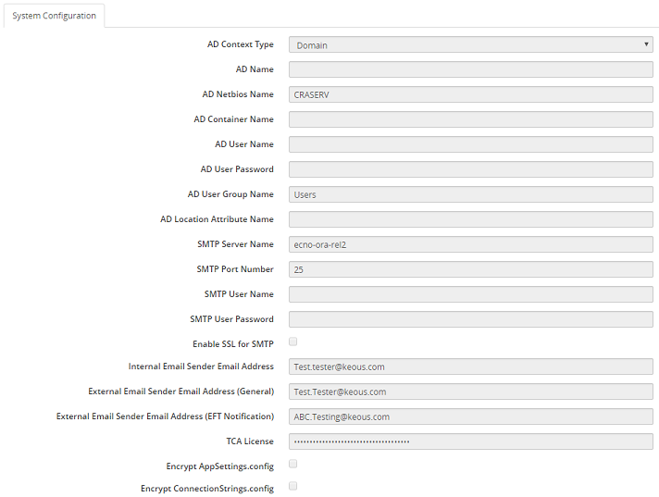Click the Internal Email Sender Email Address field
659x497 pixels.
pyautogui.click(x=470, y=367)
